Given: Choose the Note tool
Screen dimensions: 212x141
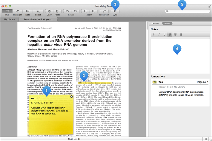Looking at the screenshot, I should (x=27, y=11).
